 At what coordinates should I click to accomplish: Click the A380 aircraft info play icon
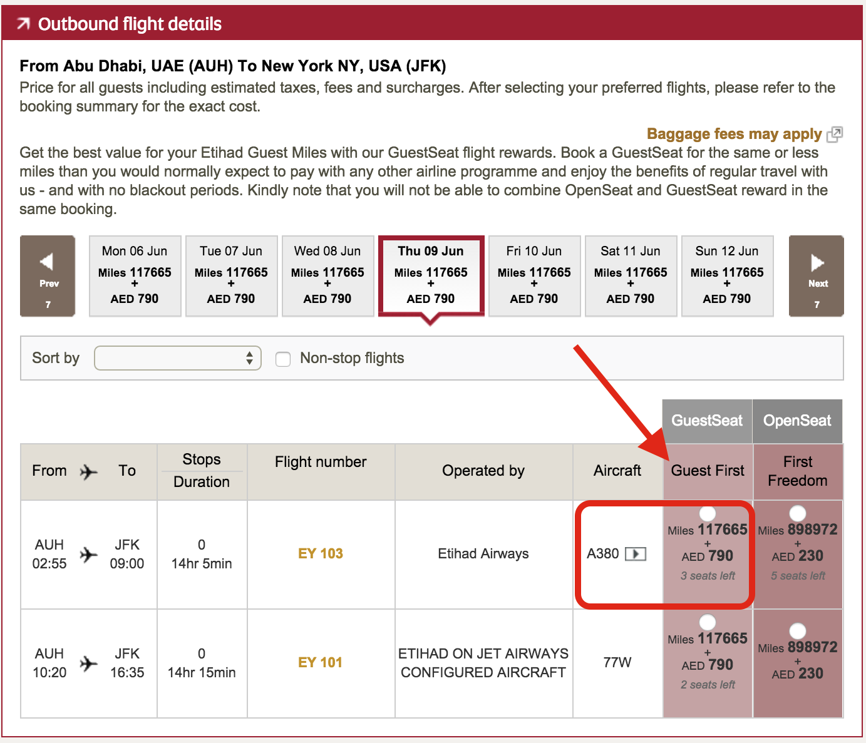[x=636, y=554]
